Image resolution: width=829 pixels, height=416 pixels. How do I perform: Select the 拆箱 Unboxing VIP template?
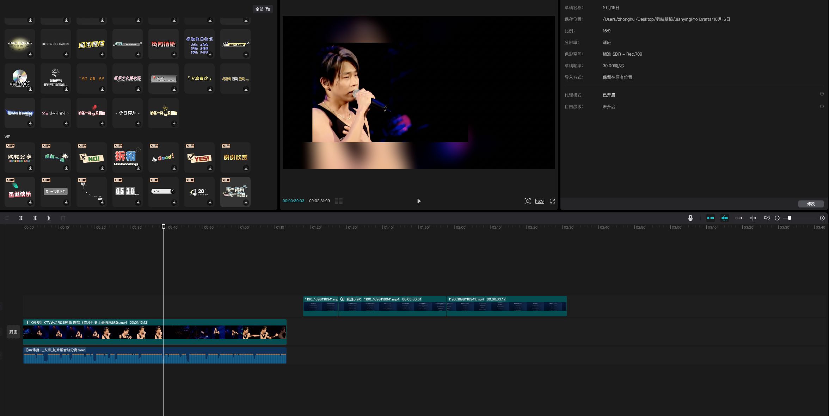coord(128,157)
